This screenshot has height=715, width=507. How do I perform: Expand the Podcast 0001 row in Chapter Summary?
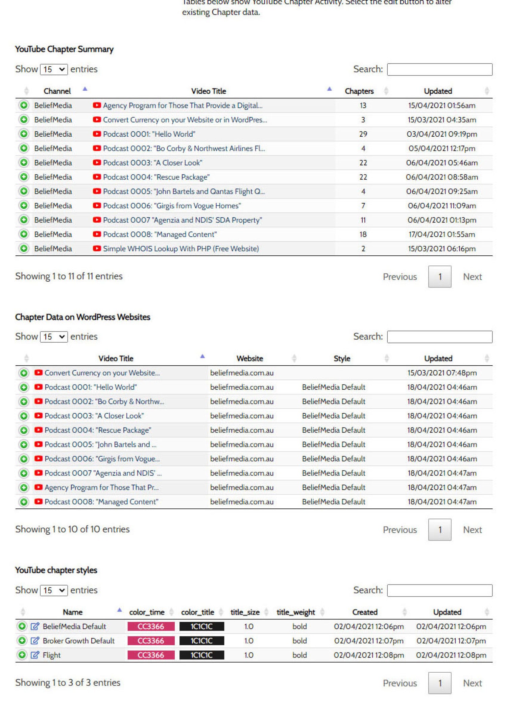tap(24, 134)
